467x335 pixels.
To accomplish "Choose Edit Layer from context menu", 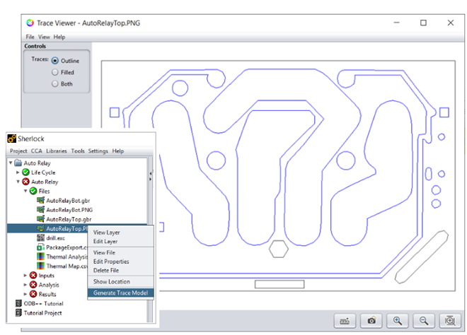I will [120, 241].
